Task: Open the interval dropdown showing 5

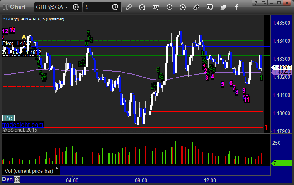Action: click(x=96, y=7)
